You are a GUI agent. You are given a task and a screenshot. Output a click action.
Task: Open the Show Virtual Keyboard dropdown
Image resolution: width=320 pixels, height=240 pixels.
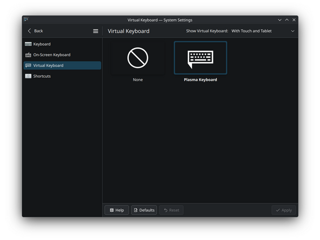coord(263,31)
